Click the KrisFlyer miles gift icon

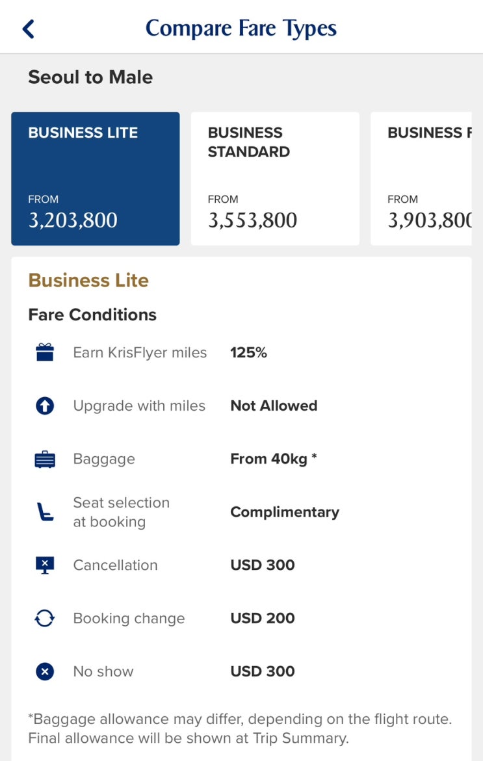(45, 353)
